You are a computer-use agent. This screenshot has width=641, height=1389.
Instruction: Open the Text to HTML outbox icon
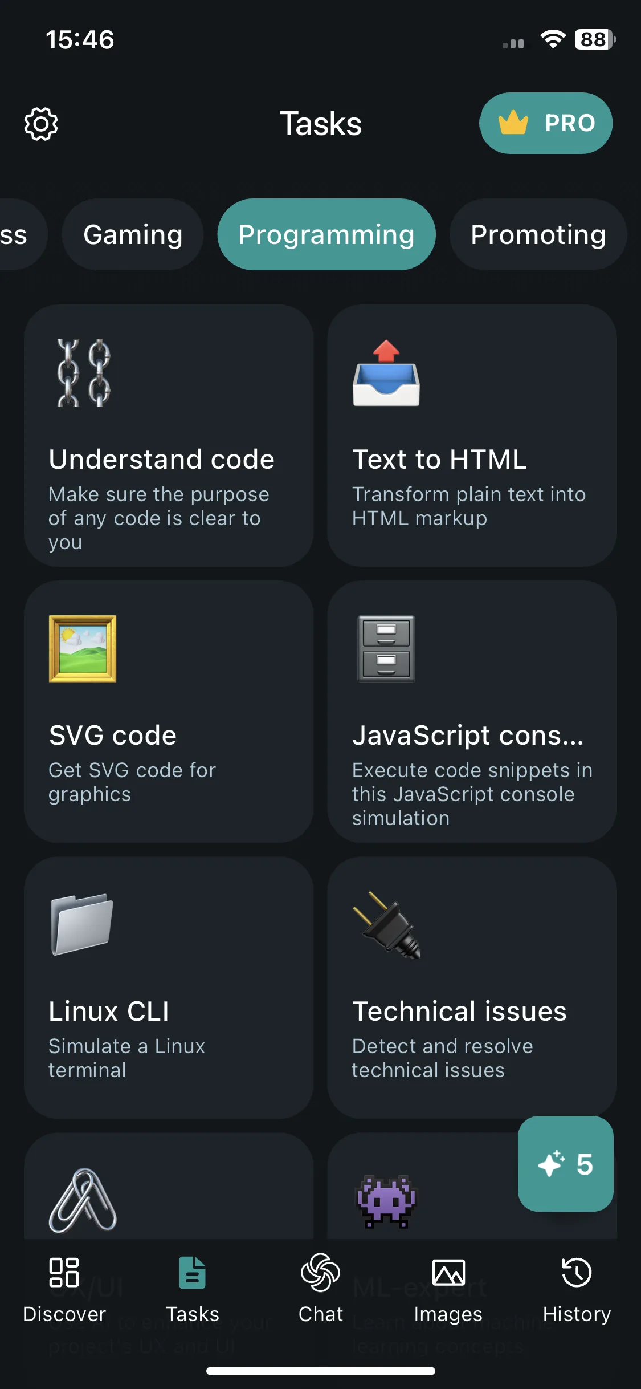coord(386,373)
